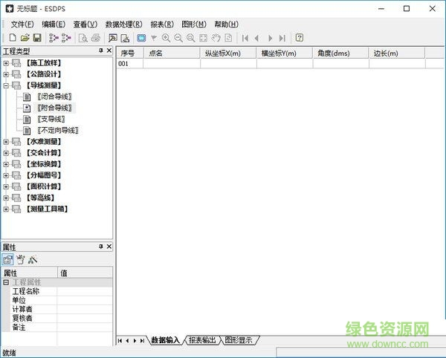The image size is (446, 358).
Task: Click the blue screen display toolbar icon
Action: (x=141, y=38)
